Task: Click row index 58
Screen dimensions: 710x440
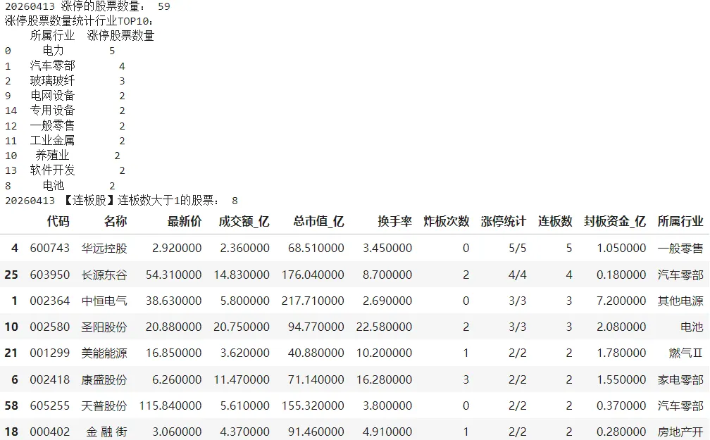Action: [x=11, y=406]
